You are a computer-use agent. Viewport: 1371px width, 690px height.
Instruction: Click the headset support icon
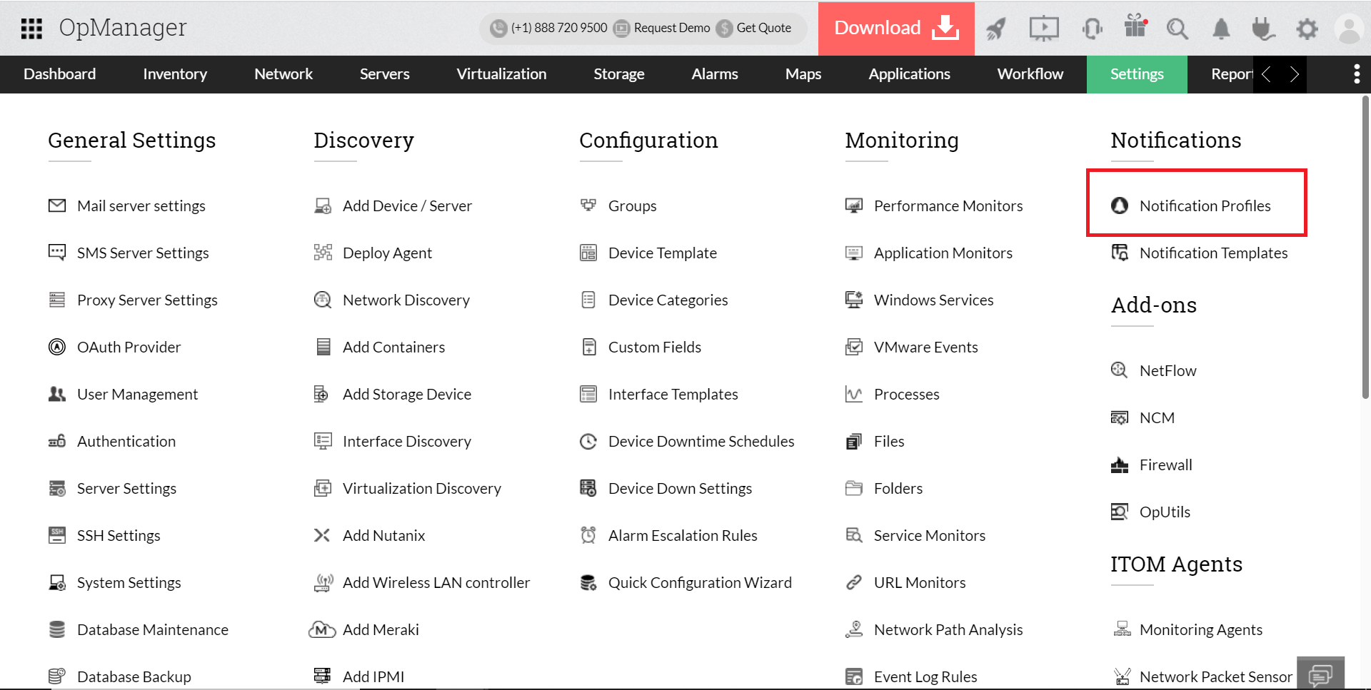(x=1093, y=29)
